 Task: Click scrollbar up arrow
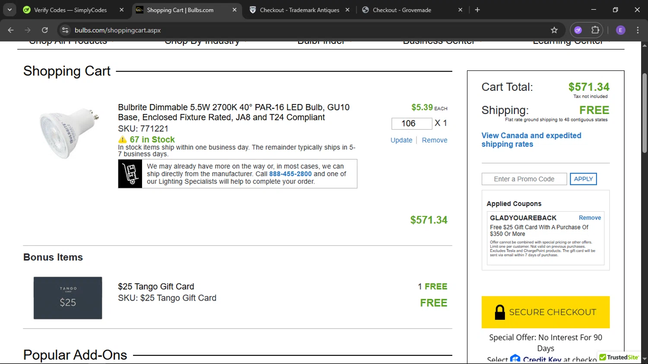click(x=644, y=45)
